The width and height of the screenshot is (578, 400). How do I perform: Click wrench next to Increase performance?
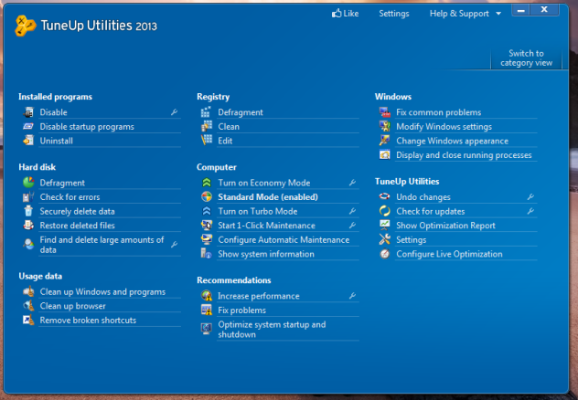point(352,296)
